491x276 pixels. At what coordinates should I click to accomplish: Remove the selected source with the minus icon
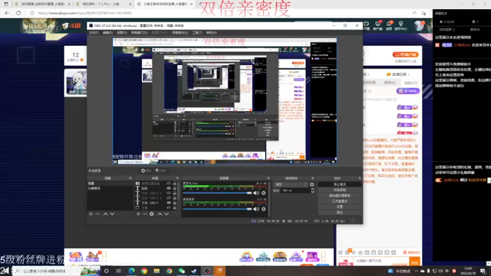[145, 214]
